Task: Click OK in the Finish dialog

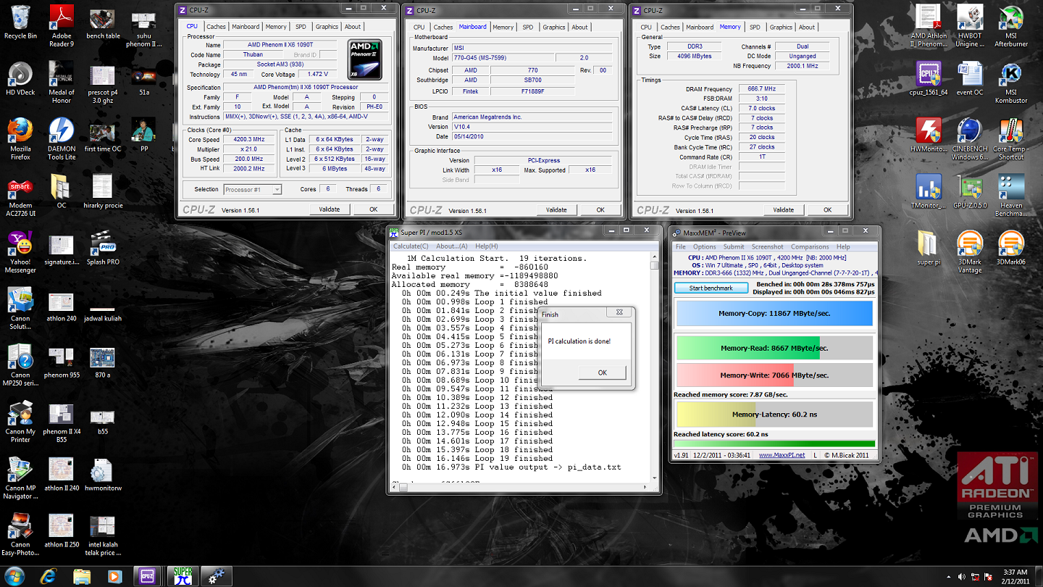Action: [602, 372]
